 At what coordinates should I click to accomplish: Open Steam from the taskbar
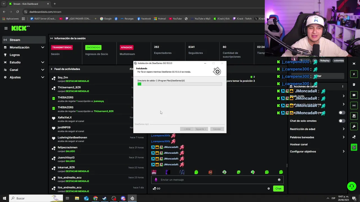click(104, 198)
